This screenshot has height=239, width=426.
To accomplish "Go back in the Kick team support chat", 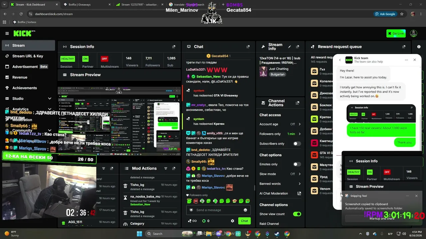I will 340,60.
